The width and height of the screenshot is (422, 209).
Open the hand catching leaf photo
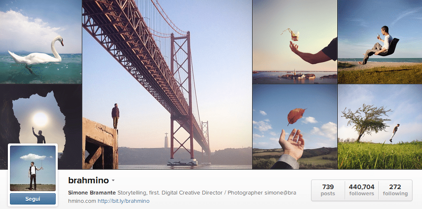pyautogui.click(x=294, y=126)
